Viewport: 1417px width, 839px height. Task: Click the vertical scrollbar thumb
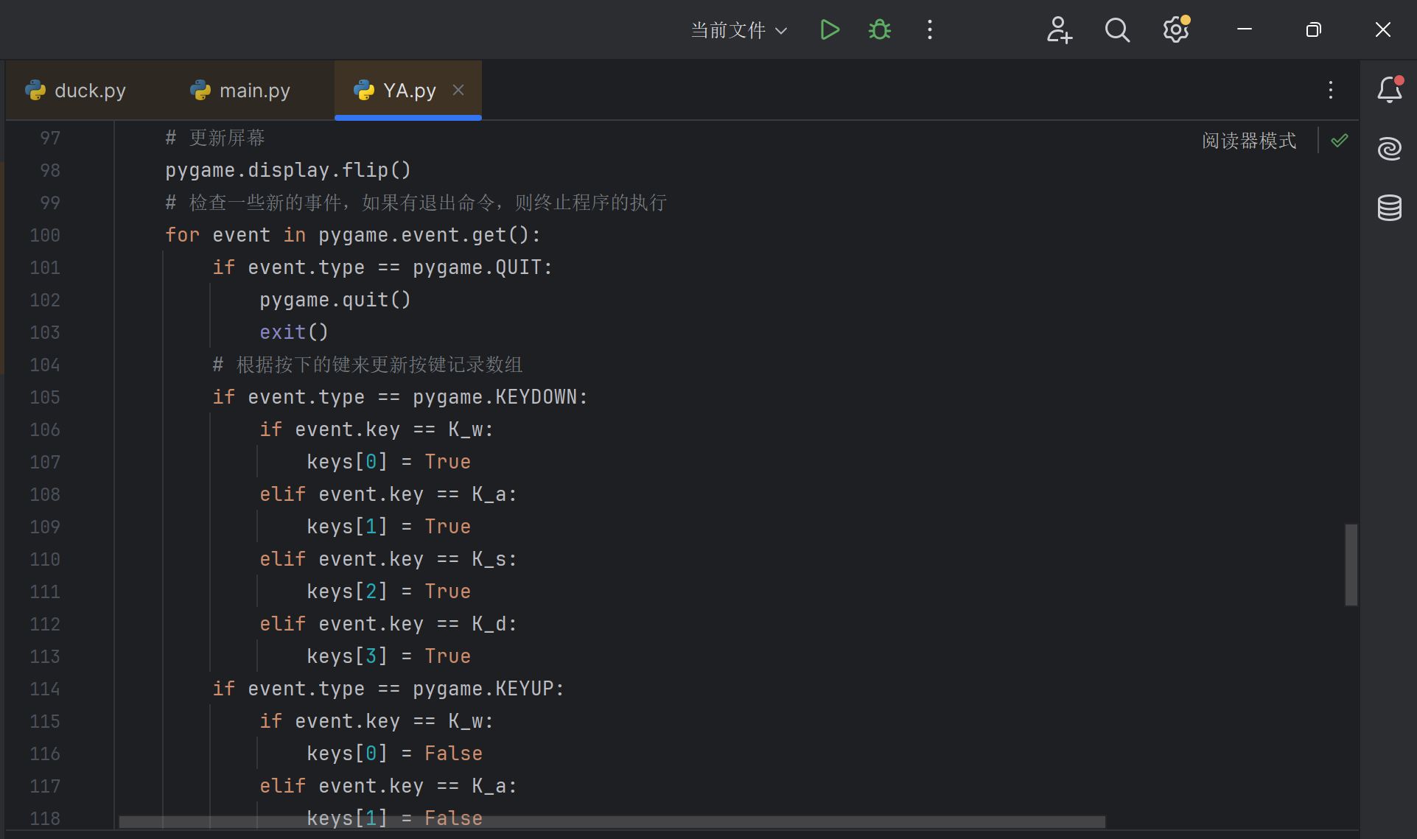[x=1351, y=564]
